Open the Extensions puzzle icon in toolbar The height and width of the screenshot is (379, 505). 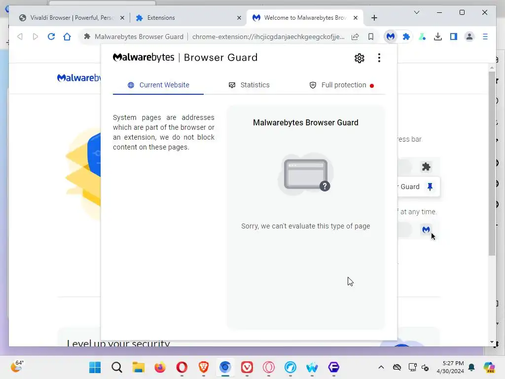pyautogui.click(x=406, y=37)
